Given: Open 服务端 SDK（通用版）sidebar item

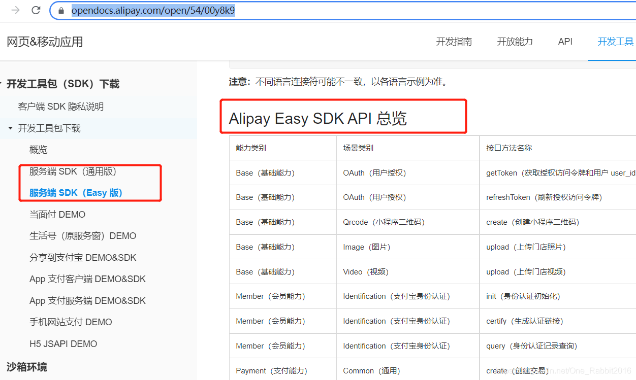Looking at the screenshot, I should point(73,171).
